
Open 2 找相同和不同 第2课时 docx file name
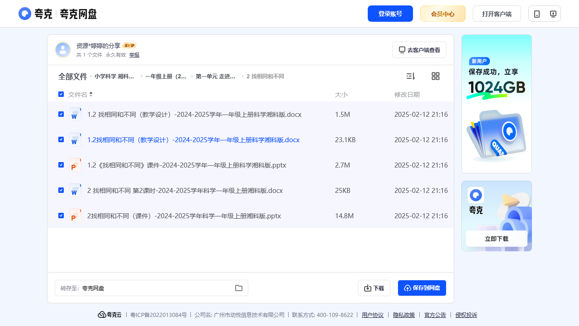185,191
